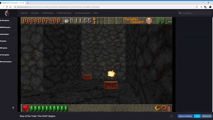
Task: Click the browser Home icon
Action: (10, 7)
